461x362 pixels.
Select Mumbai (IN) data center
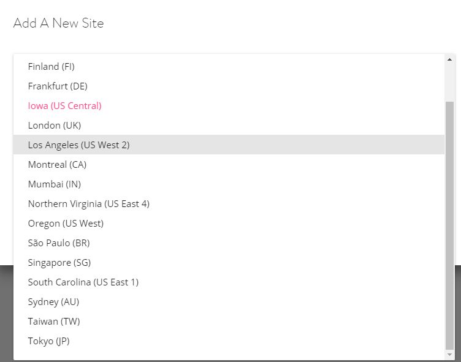coord(55,184)
